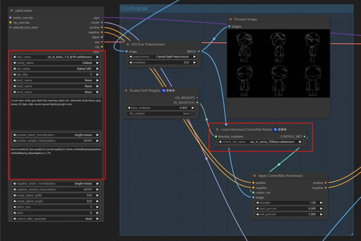Viewport: 361px width, 241px height.
Task: Click the Controlnet group title
Action: click(x=134, y=9)
